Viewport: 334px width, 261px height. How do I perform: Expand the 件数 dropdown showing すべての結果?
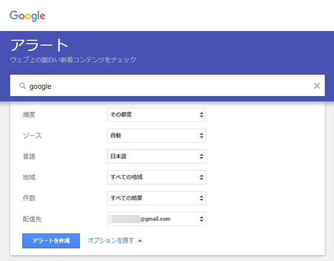[156, 198]
